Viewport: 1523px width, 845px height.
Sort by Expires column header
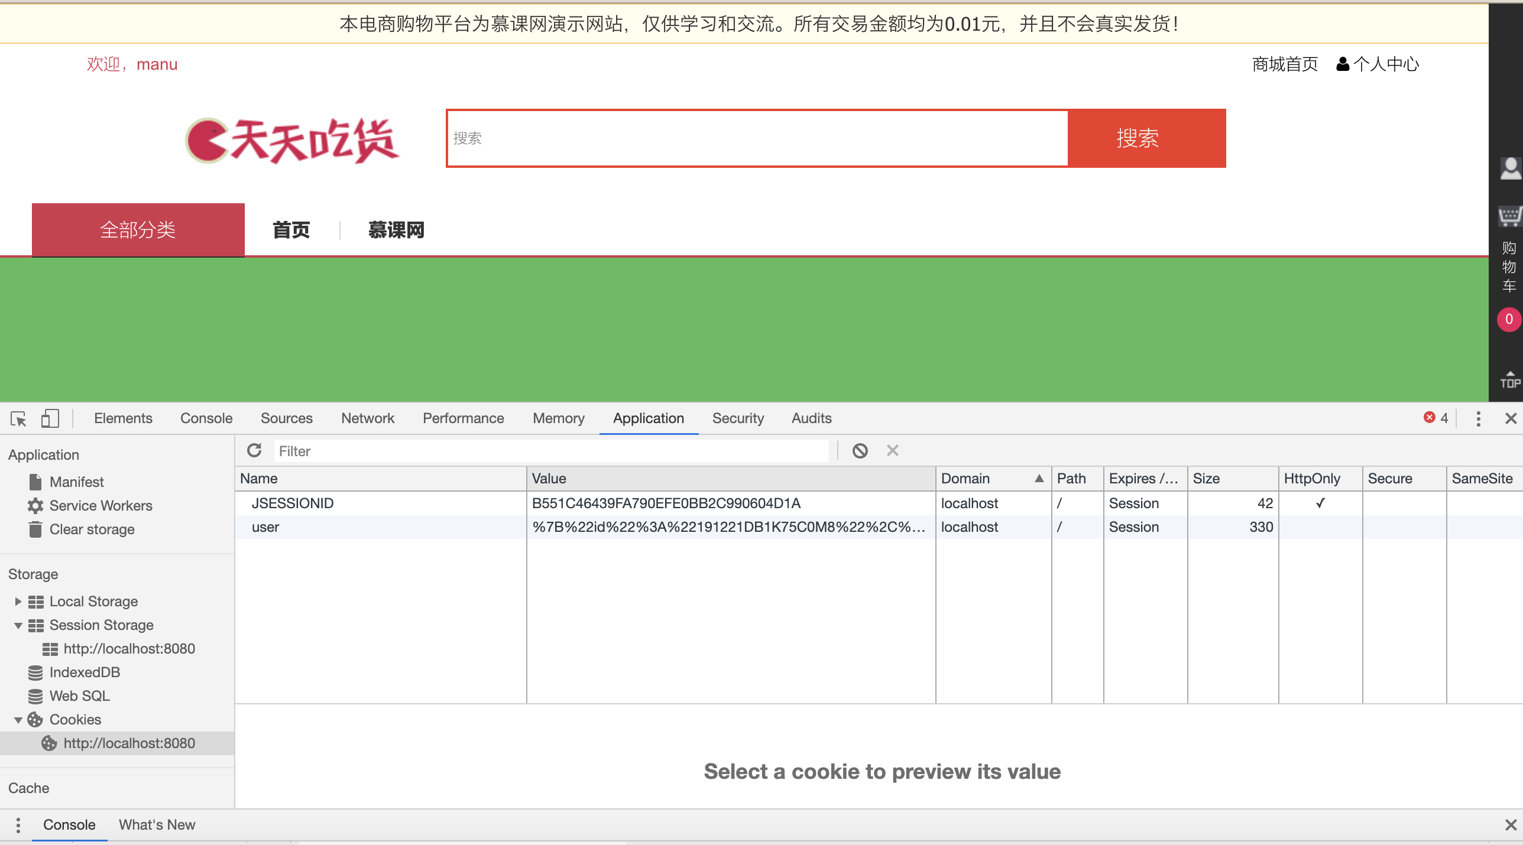pos(1145,479)
